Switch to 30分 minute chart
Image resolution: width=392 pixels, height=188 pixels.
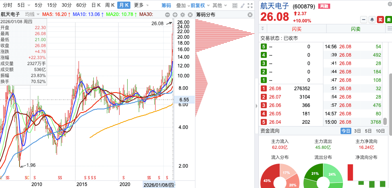click(67, 5)
